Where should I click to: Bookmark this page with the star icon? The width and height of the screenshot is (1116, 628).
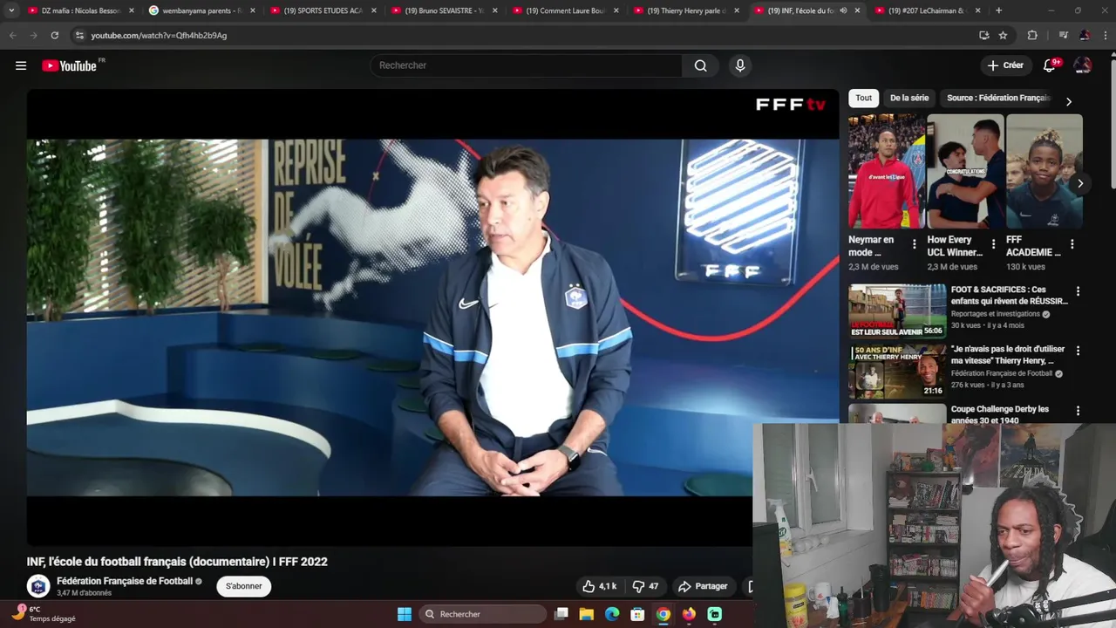[x=1003, y=35]
